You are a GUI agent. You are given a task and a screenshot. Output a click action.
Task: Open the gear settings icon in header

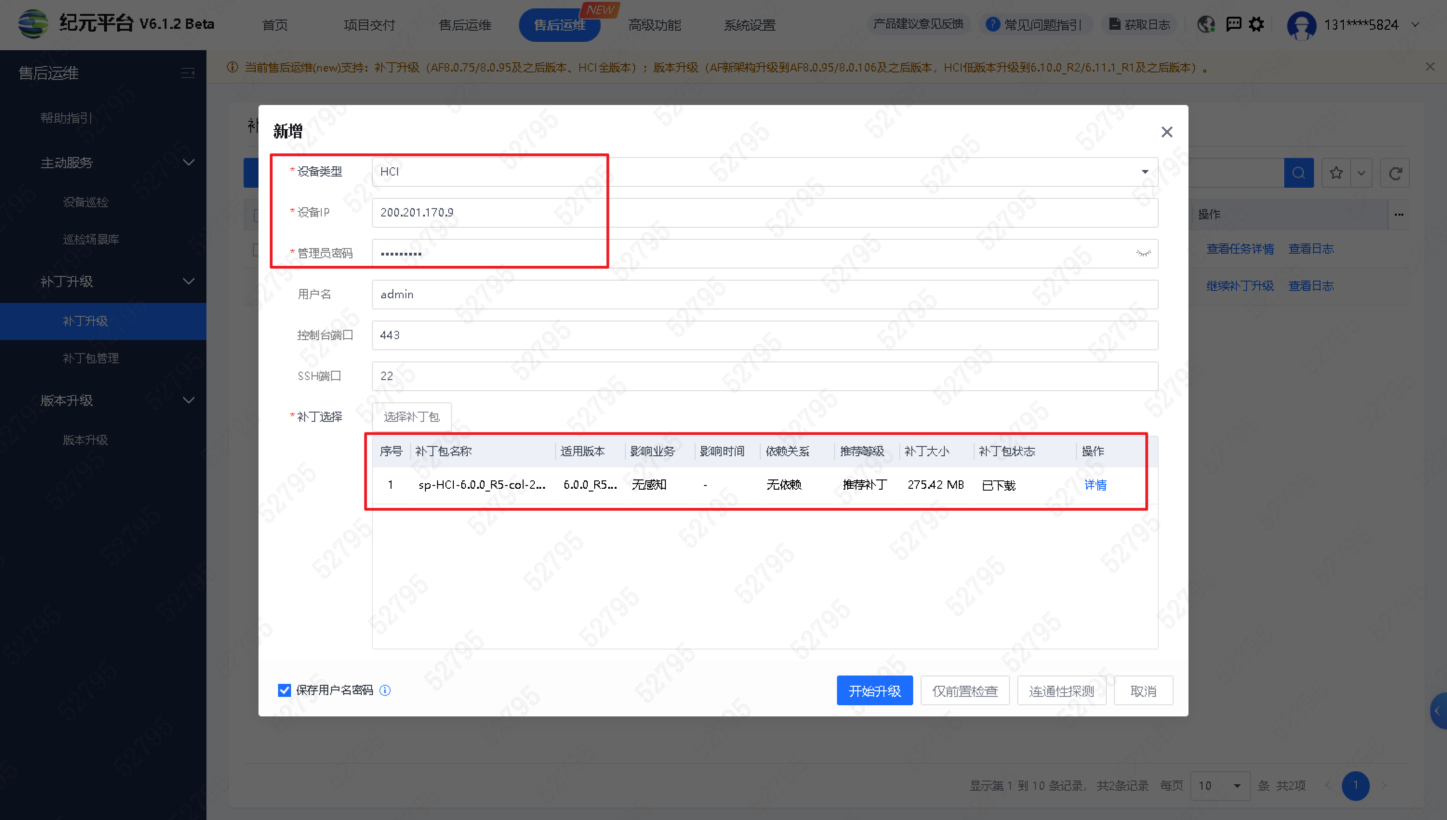click(x=1256, y=24)
